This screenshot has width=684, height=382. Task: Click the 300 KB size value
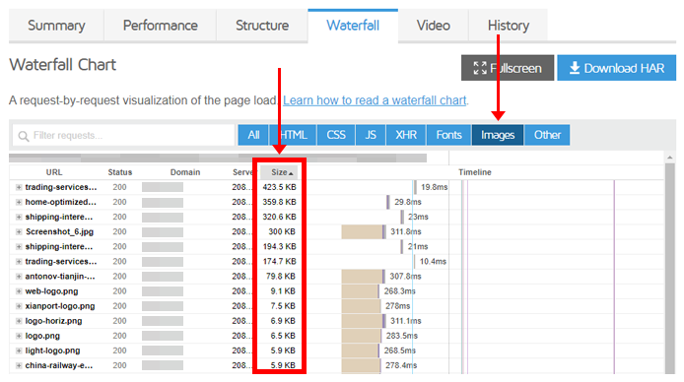(282, 231)
